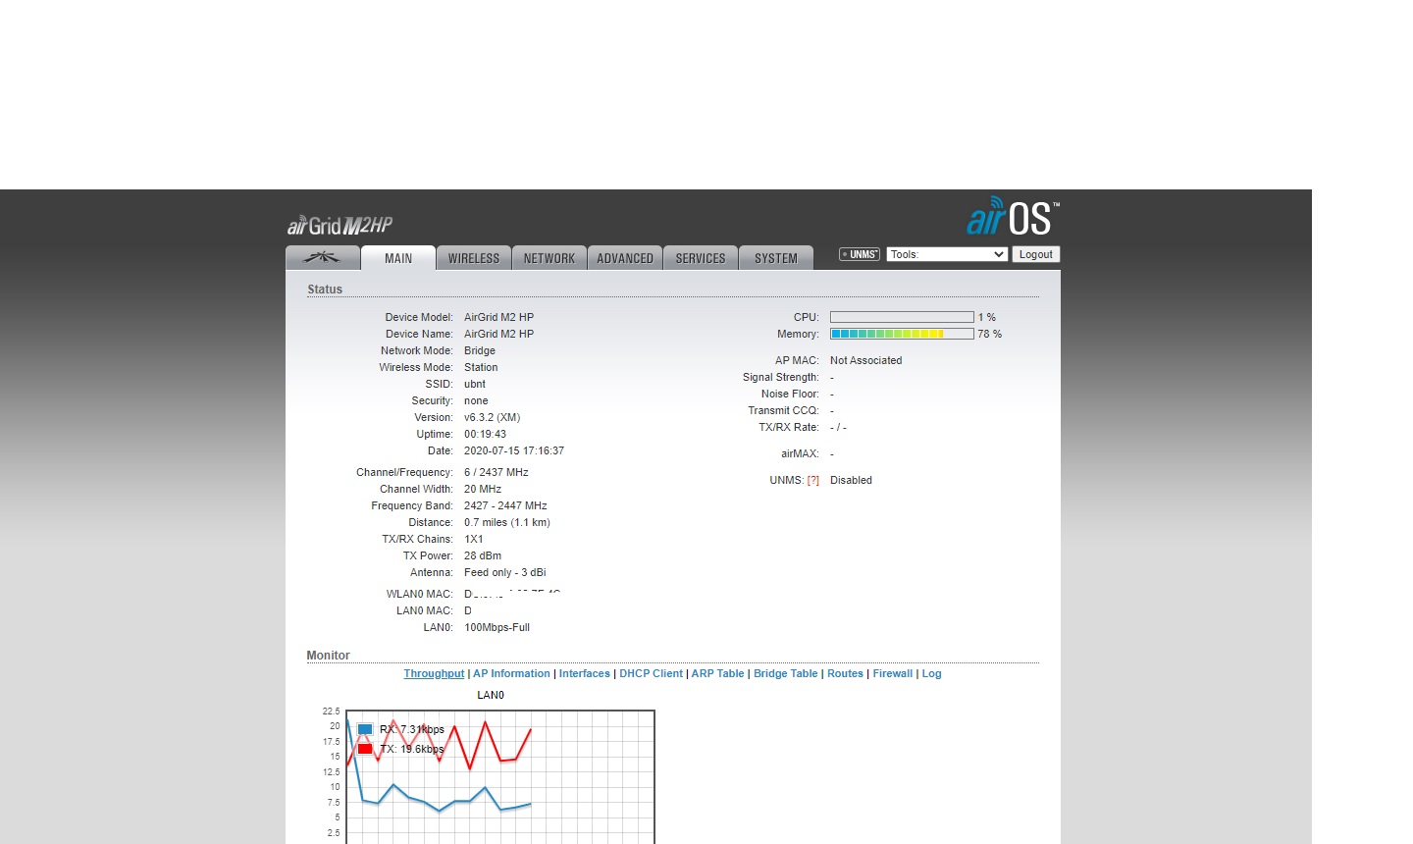Click the Status section heading
Viewport: 1413px width, 844px height.
point(325,290)
